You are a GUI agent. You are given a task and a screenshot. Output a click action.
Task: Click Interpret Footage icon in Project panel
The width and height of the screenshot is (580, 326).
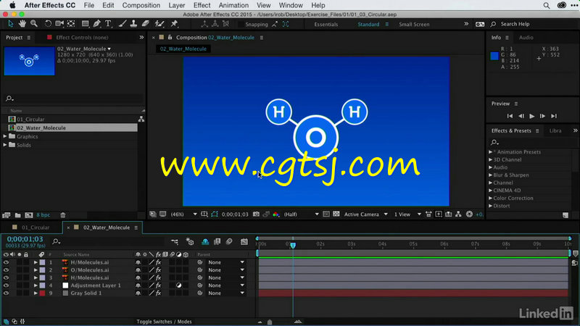(7, 215)
